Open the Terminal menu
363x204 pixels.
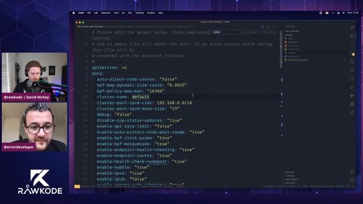140,13
